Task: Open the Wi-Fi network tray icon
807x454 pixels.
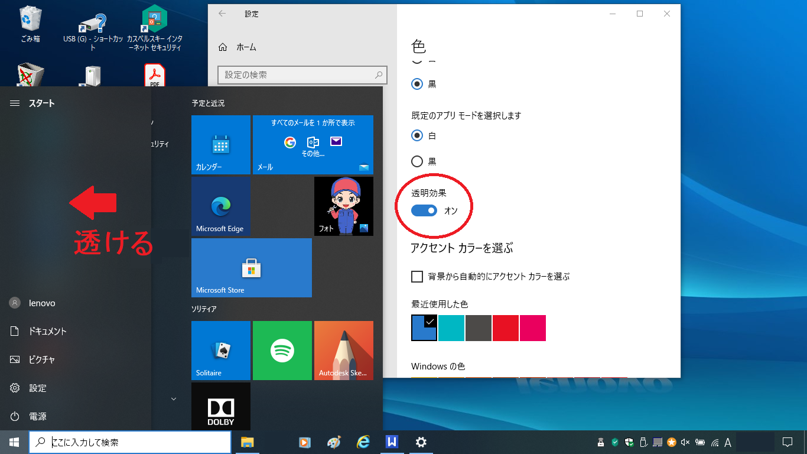Action: (714, 442)
